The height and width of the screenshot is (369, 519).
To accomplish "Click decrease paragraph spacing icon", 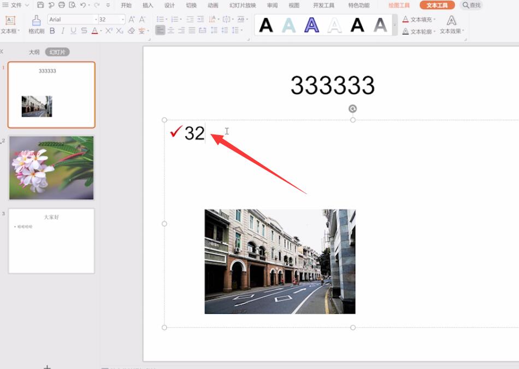I will (225, 31).
